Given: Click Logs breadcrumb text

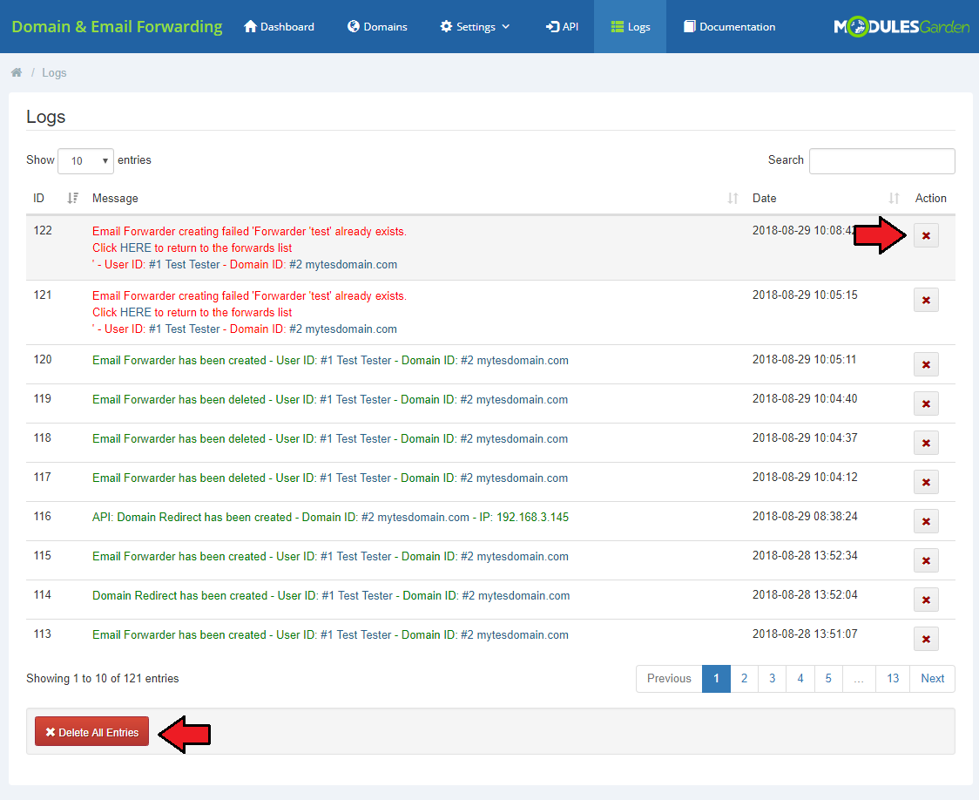Looking at the screenshot, I should coord(54,73).
